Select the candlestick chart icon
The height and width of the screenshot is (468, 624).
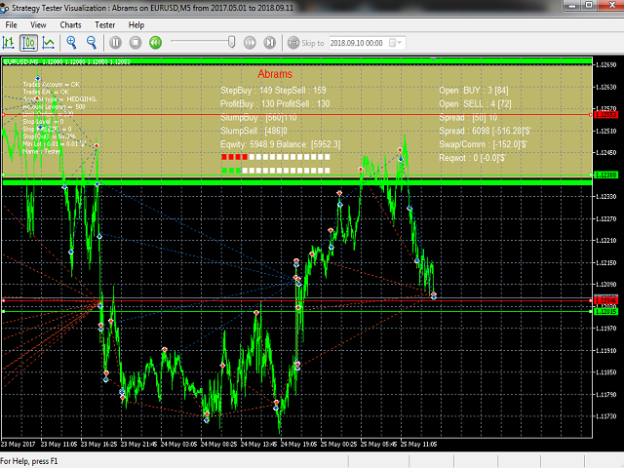click(x=28, y=43)
